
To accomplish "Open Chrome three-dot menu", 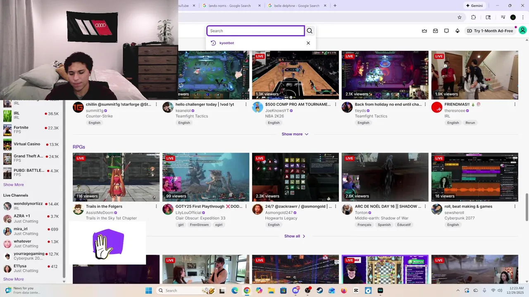I will [523, 17].
